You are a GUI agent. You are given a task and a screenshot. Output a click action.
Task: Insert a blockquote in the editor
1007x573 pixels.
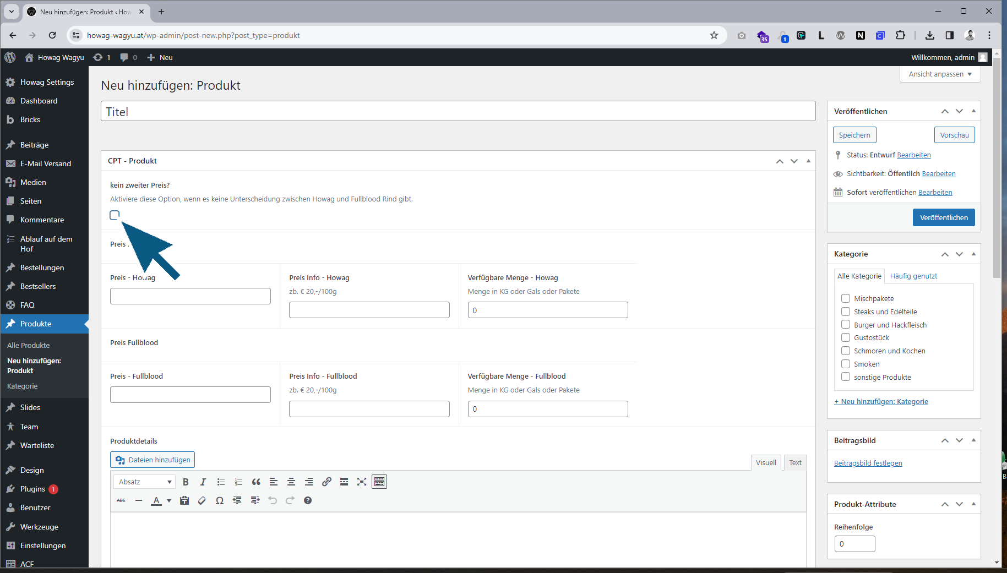256,482
